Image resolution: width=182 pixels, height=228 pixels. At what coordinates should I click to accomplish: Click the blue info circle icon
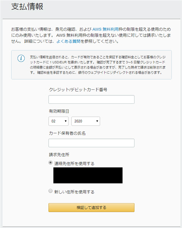[x=21, y=58]
